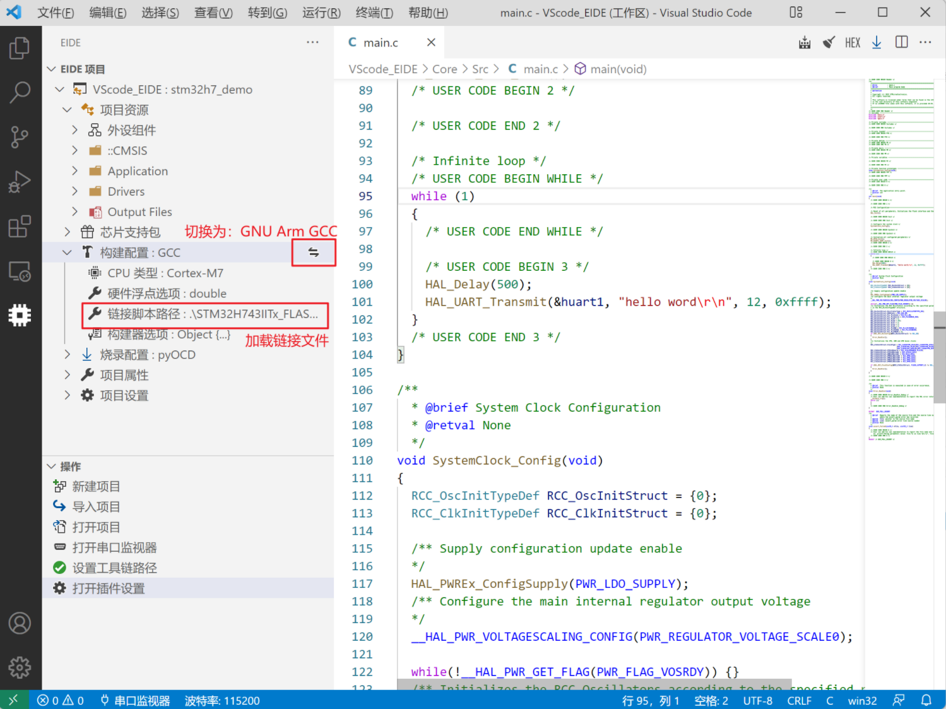The width and height of the screenshot is (946, 709).
Task: Open the Explorer view in activity bar
Action: (20, 49)
